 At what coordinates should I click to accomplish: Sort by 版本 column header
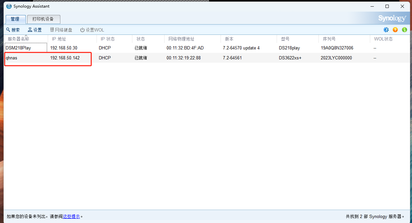[x=249, y=39]
